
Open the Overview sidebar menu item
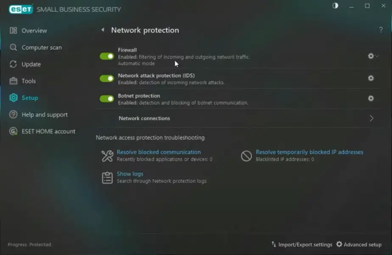click(34, 30)
